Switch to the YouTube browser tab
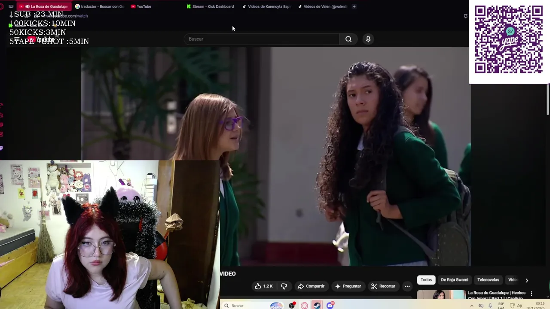The image size is (550, 309). (x=142, y=6)
